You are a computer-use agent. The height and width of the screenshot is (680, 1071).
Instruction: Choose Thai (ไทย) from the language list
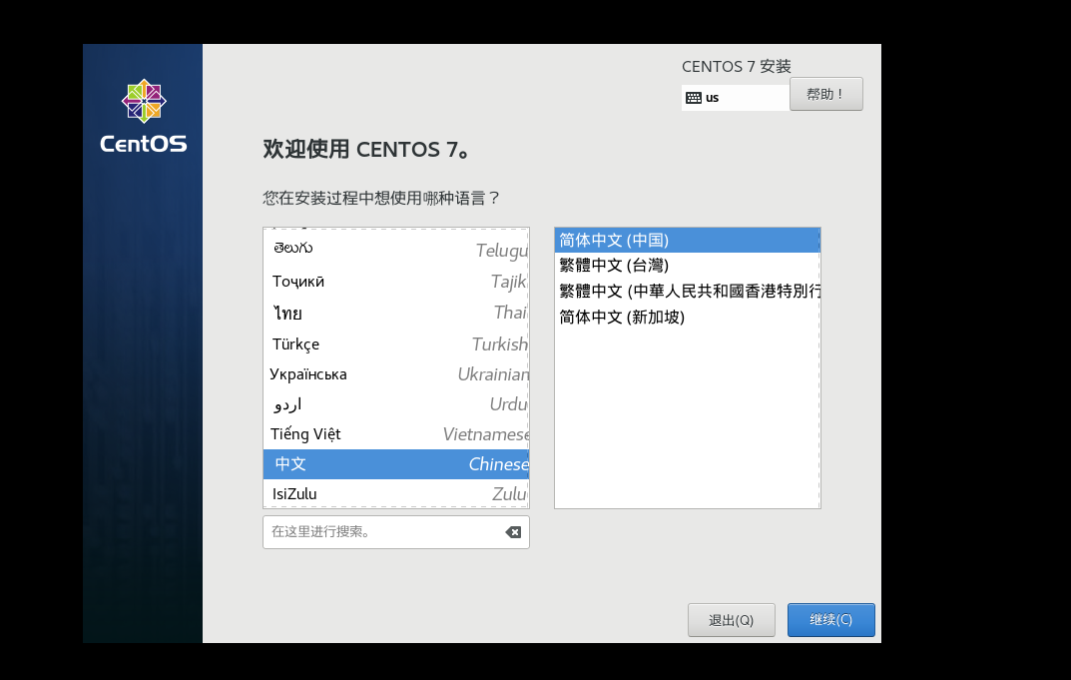tap(396, 313)
